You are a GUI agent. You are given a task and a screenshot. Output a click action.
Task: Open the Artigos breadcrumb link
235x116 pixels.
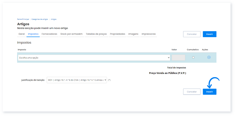[54, 19]
